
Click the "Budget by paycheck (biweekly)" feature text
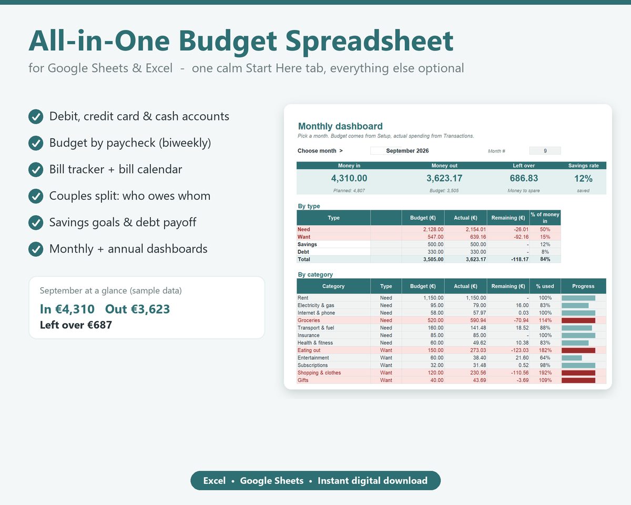tap(130, 143)
